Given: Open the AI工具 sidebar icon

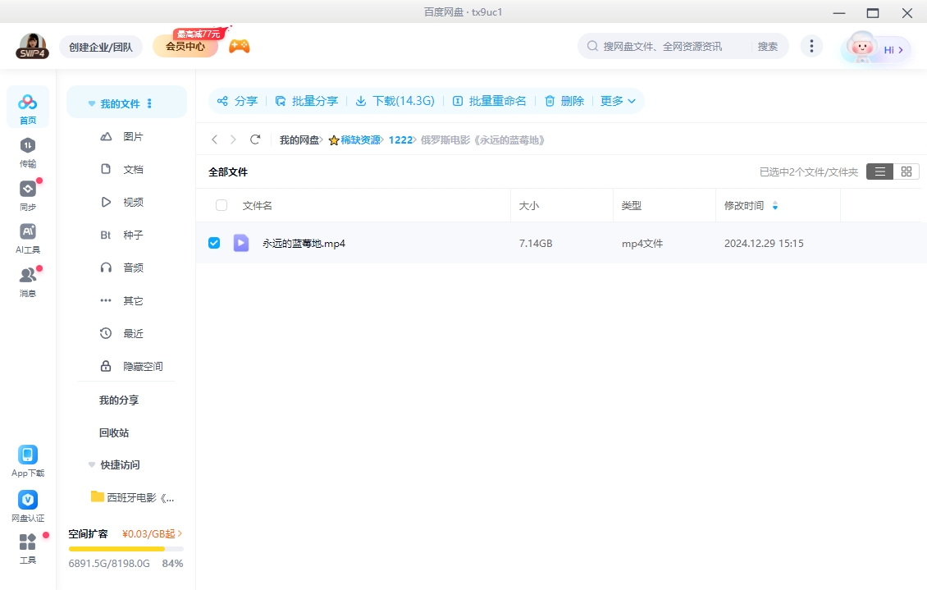Looking at the screenshot, I should pos(27,236).
